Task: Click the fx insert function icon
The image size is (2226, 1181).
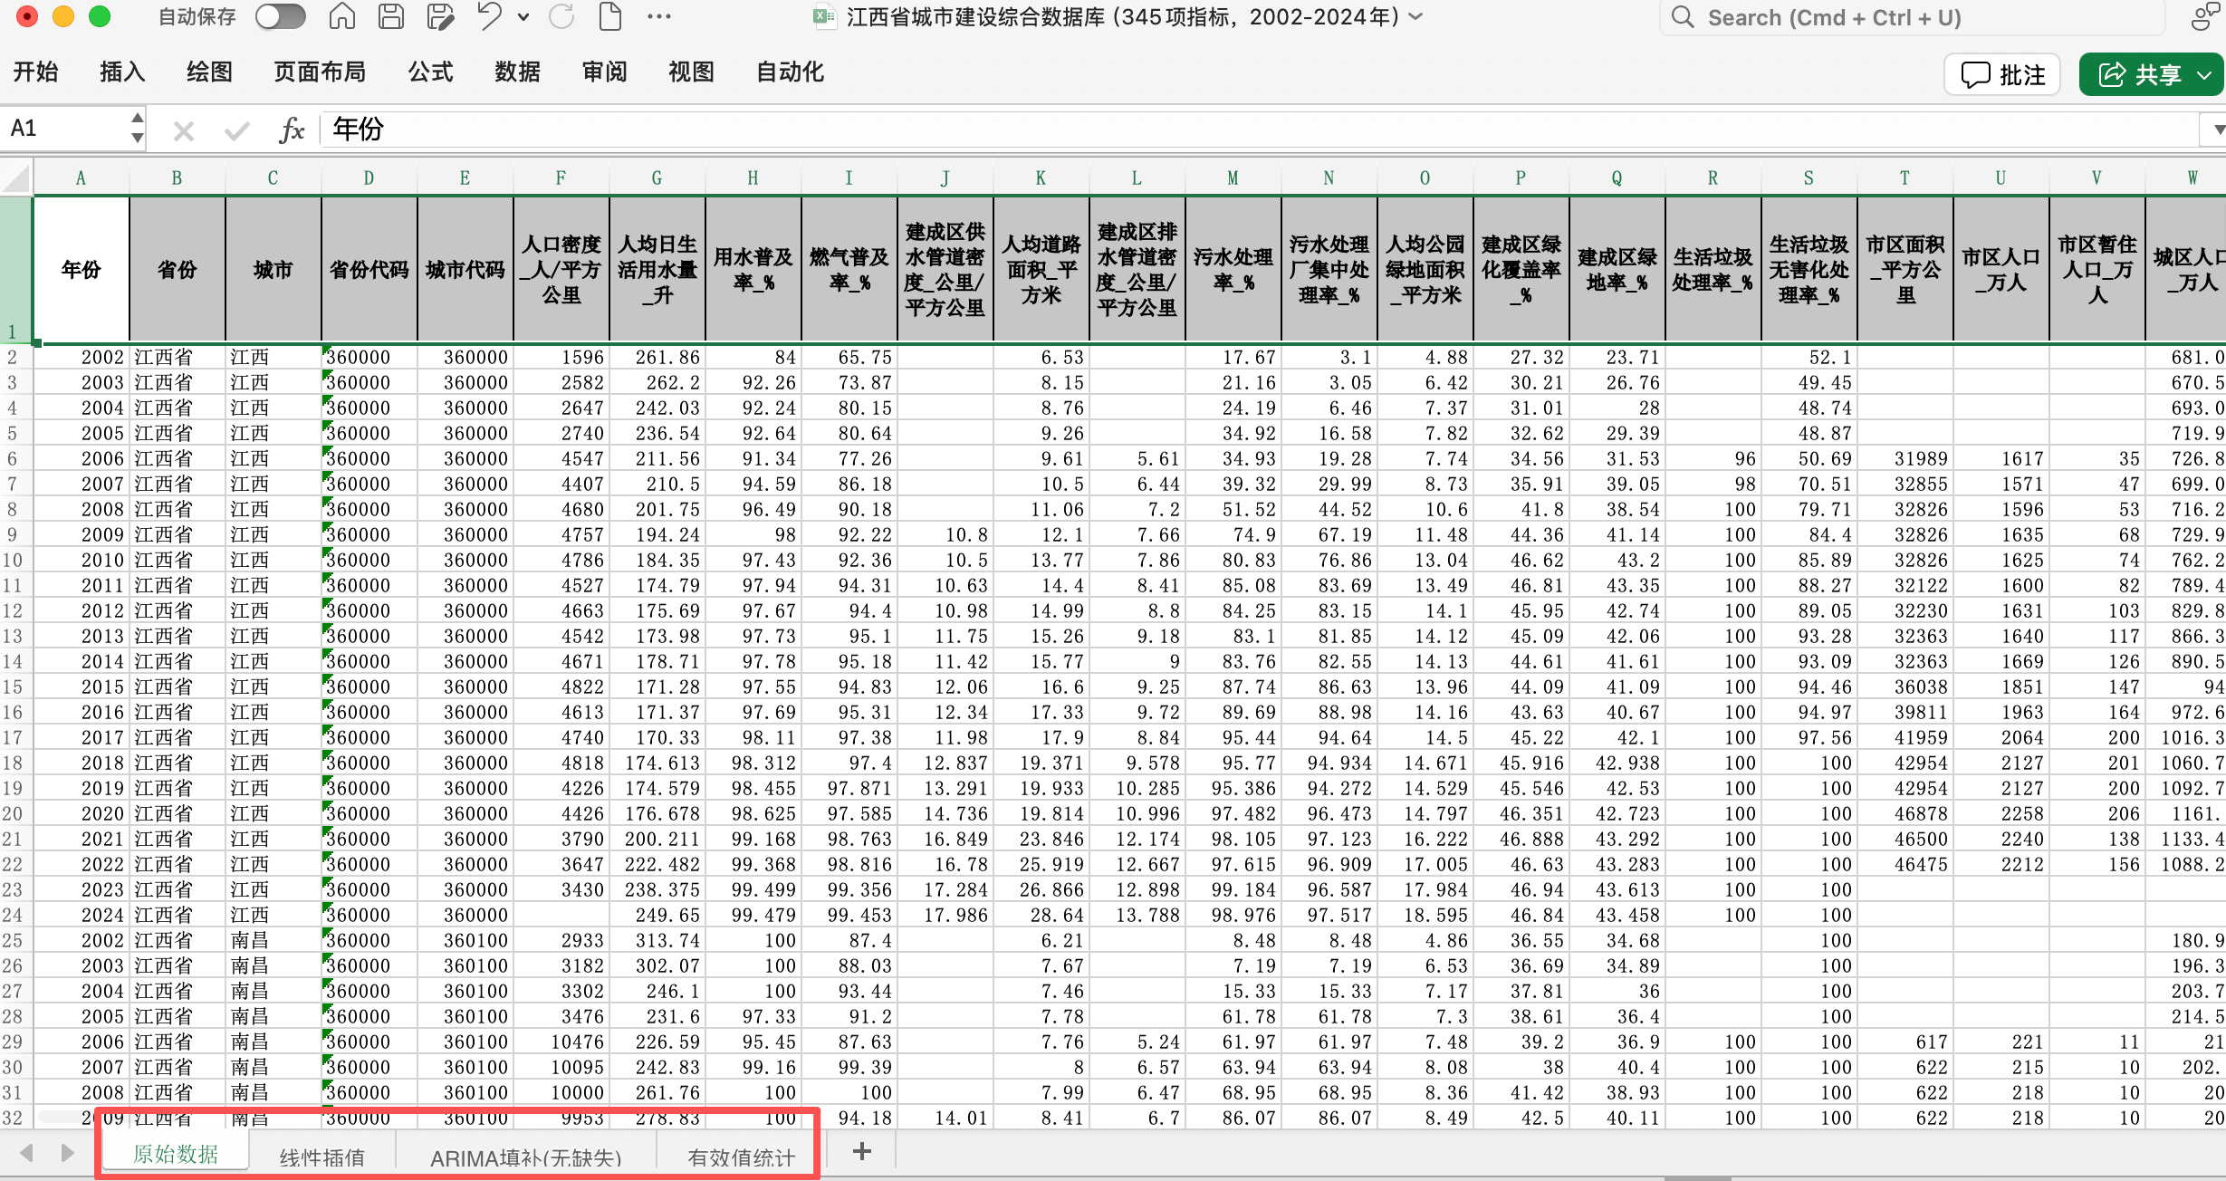Action: (x=292, y=130)
